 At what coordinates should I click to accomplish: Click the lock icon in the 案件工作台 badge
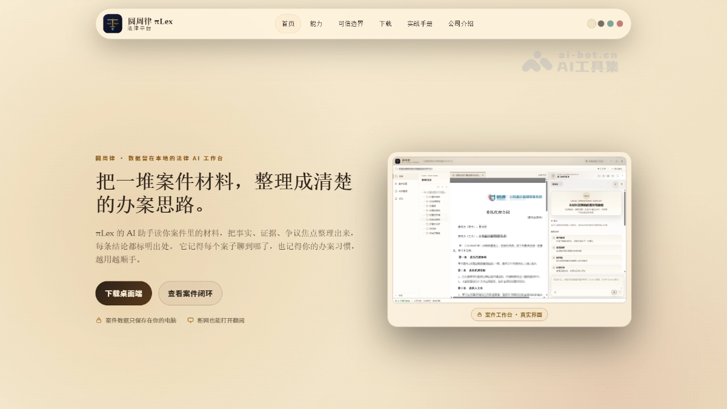(x=479, y=314)
